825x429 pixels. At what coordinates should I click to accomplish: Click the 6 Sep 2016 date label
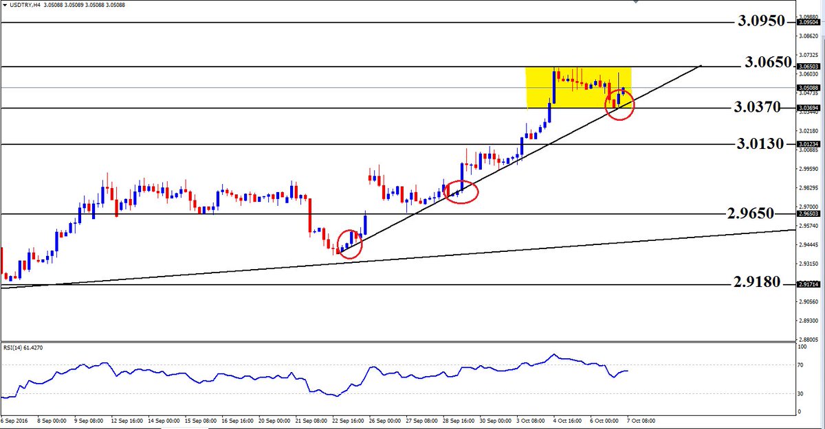pos(15,419)
